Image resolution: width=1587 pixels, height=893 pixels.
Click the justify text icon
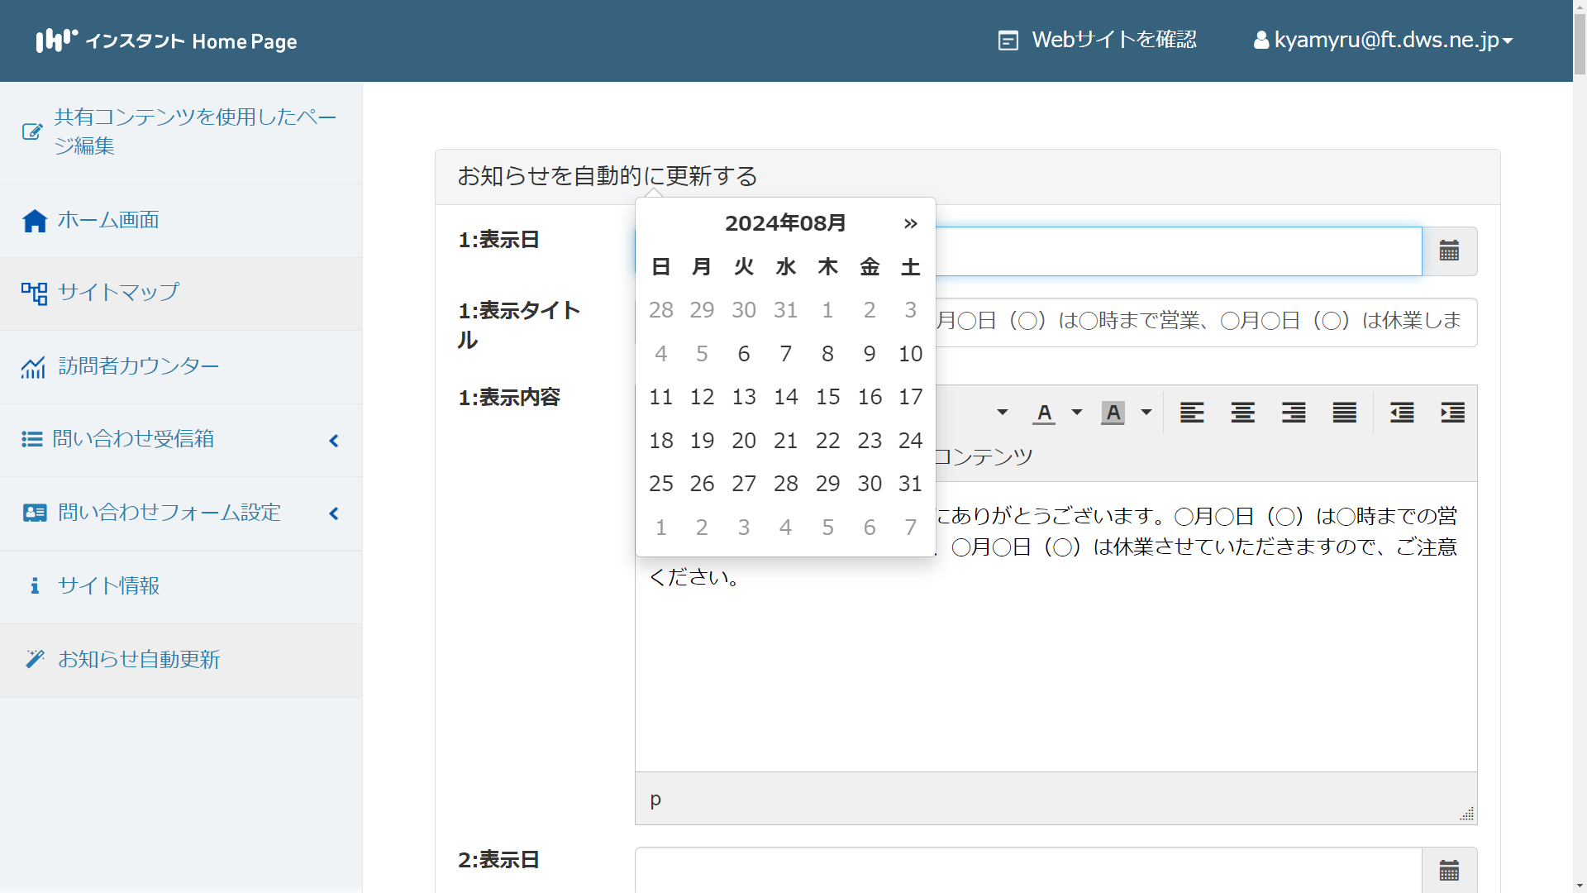tap(1344, 413)
